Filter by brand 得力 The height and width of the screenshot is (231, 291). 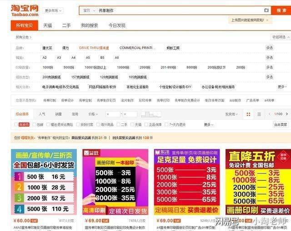click(65, 48)
